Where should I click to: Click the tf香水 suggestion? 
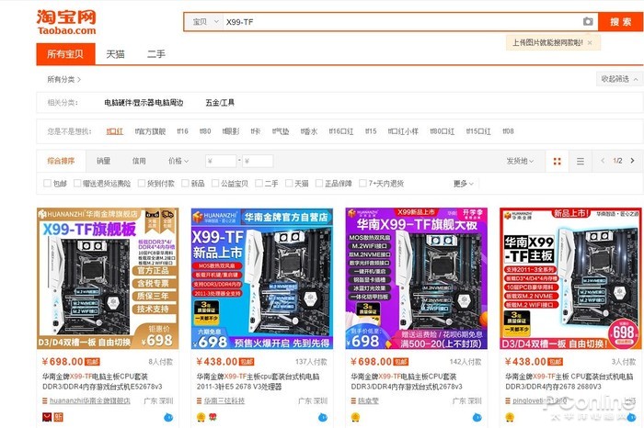pos(309,131)
